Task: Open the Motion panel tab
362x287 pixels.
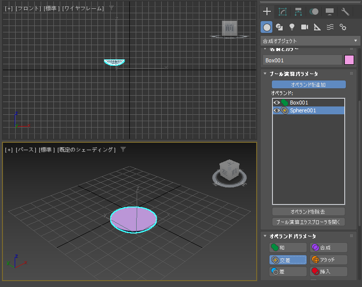Action: (314, 12)
